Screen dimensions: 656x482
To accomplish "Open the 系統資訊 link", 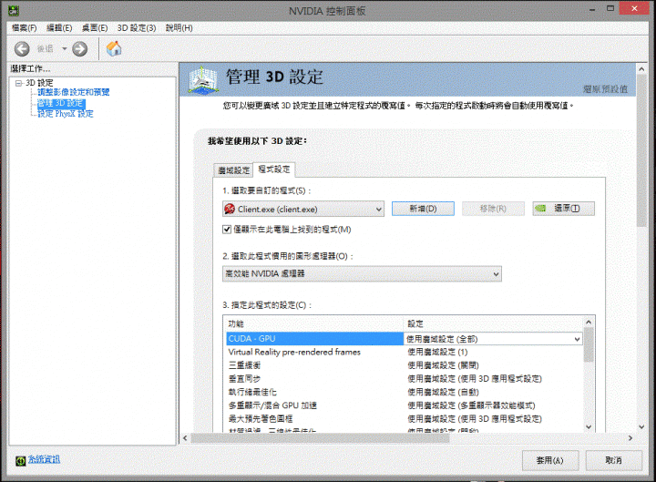I will click(x=44, y=459).
